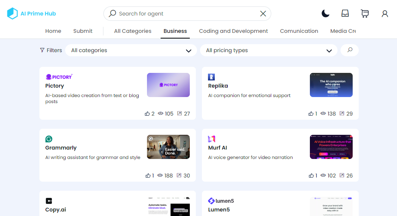Viewport: 397px width, 216px height.
Task: Open the shopping cart icon
Action: tap(364, 13)
